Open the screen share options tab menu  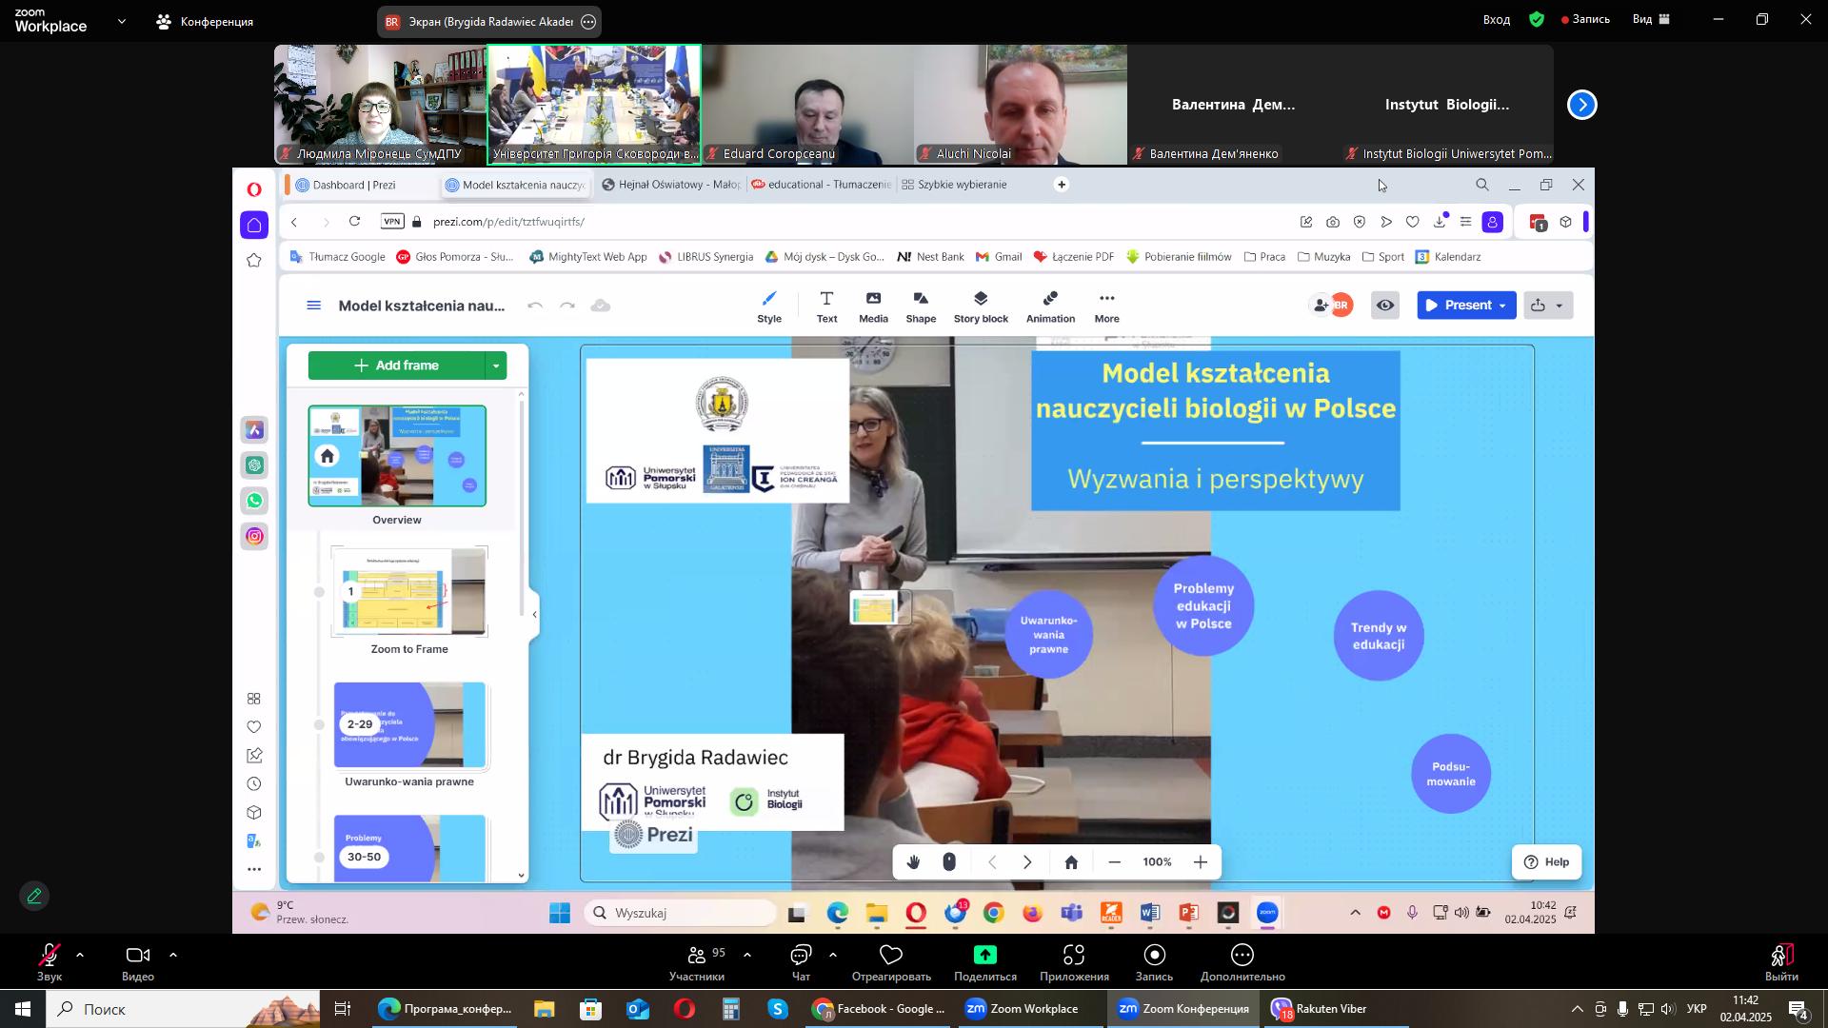(x=588, y=21)
